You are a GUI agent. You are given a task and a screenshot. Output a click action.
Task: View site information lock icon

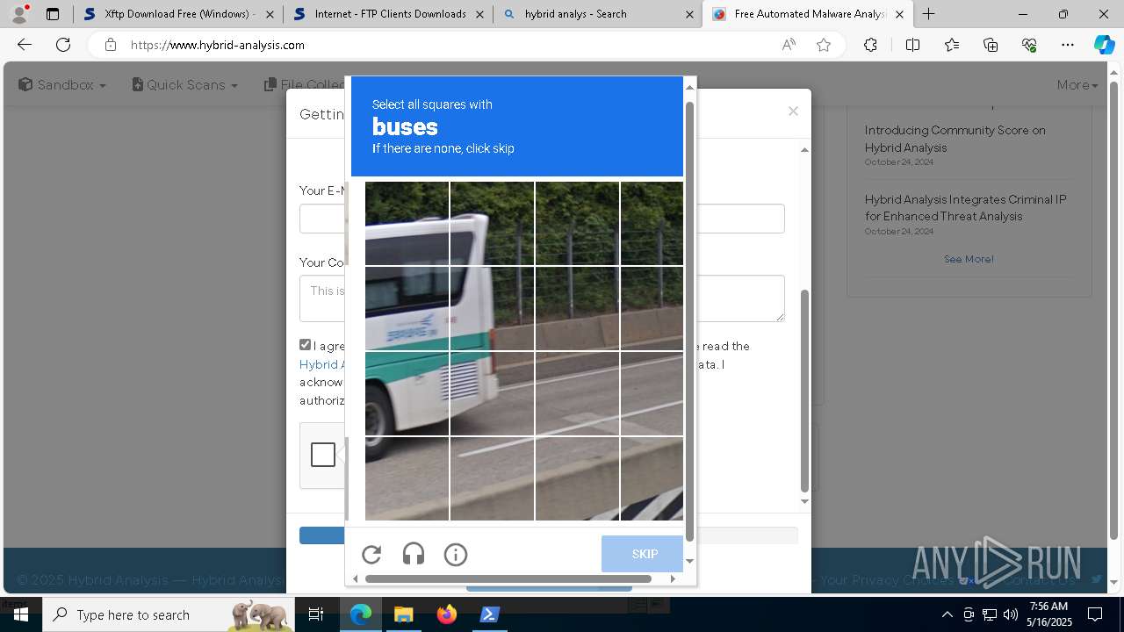click(110, 45)
